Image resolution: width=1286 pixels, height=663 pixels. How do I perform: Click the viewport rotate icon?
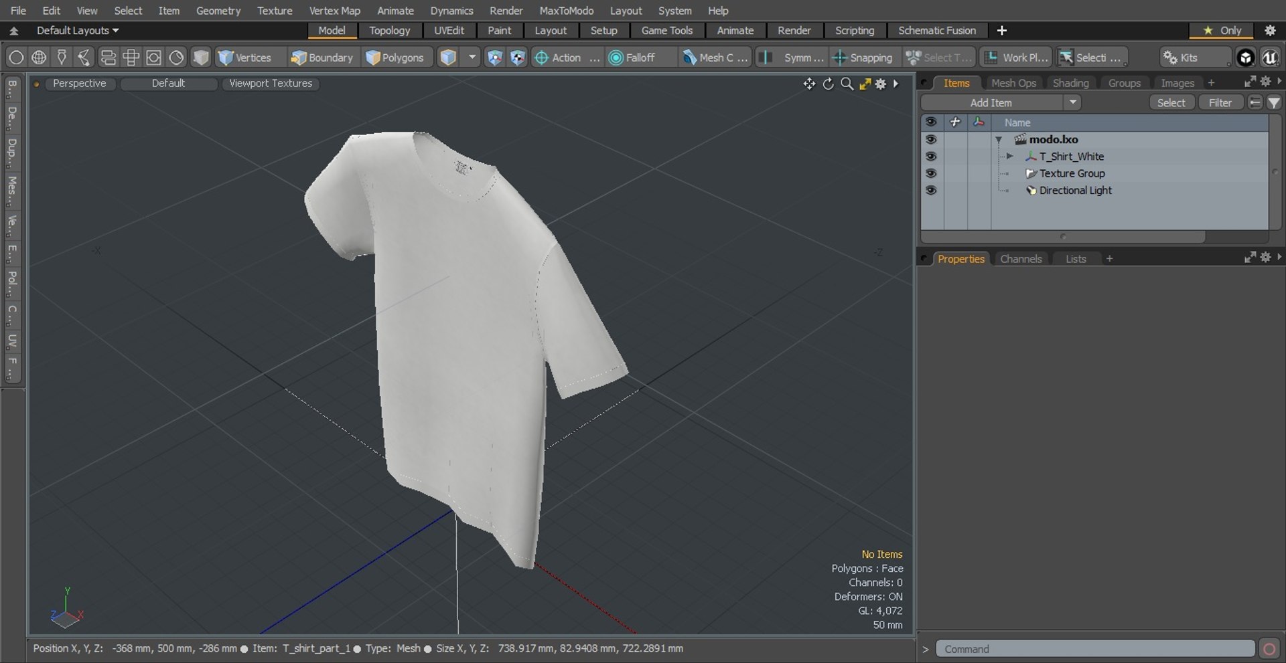tap(829, 84)
